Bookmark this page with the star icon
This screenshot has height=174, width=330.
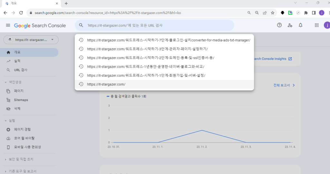click(273, 13)
